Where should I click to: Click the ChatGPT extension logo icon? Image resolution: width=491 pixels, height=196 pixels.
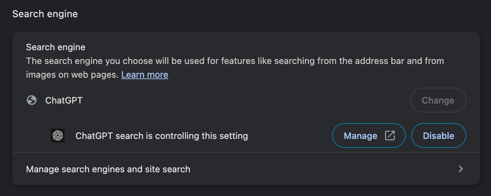pos(58,135)
